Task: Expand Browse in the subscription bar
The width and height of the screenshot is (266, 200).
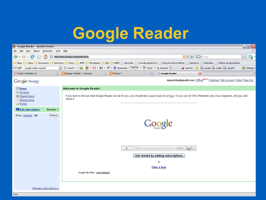Action: click(x=52, y=109)
